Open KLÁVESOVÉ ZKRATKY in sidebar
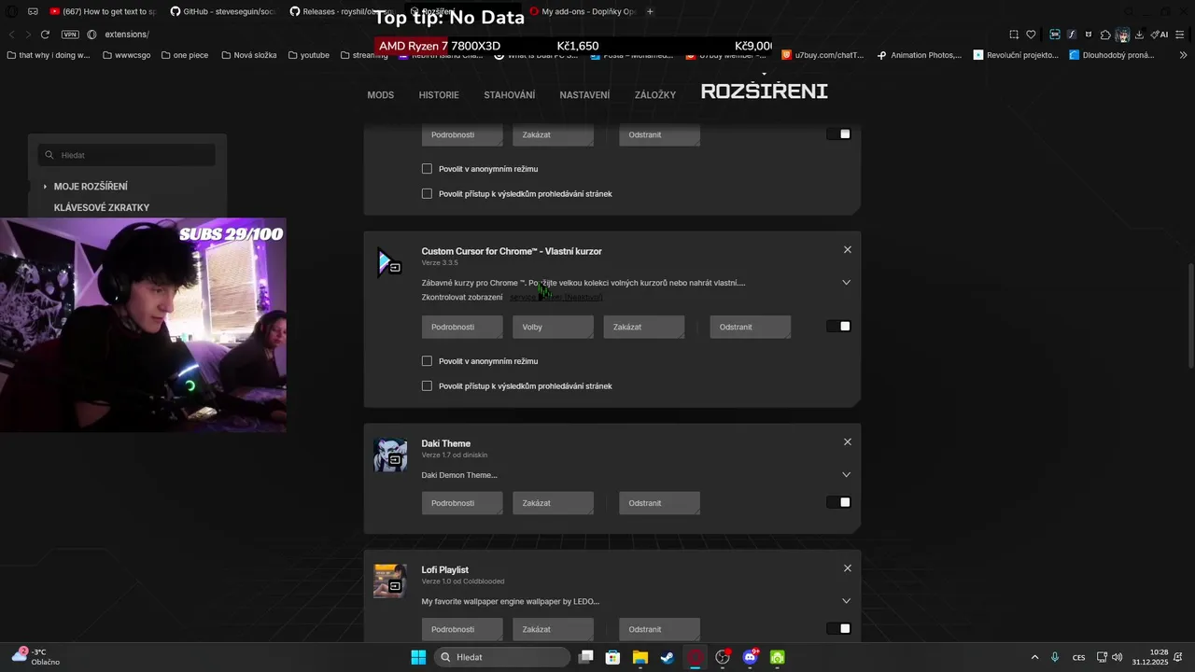The height and width of the screenshot is (672, 1195). [x=102, y=208]
